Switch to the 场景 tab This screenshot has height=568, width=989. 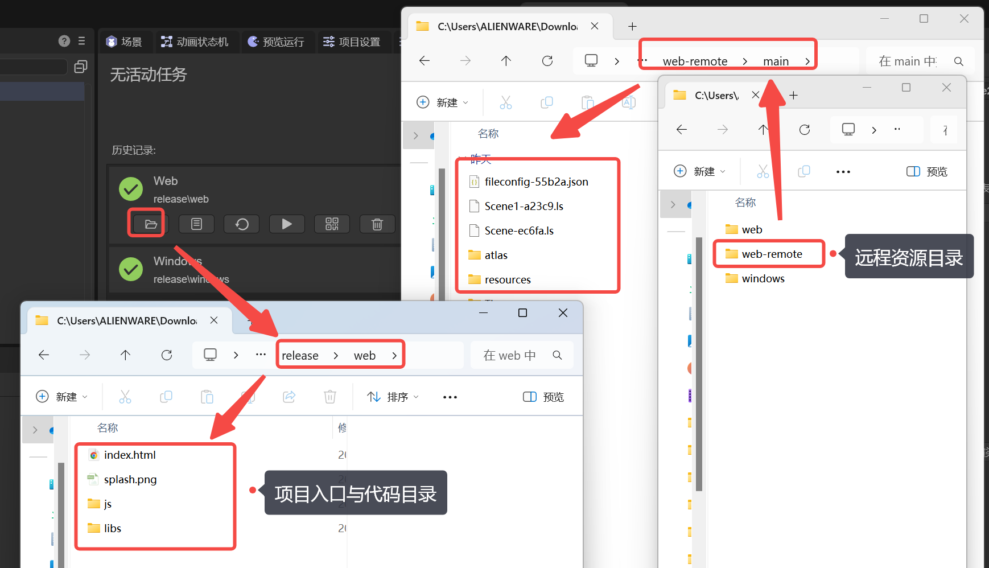125,42
